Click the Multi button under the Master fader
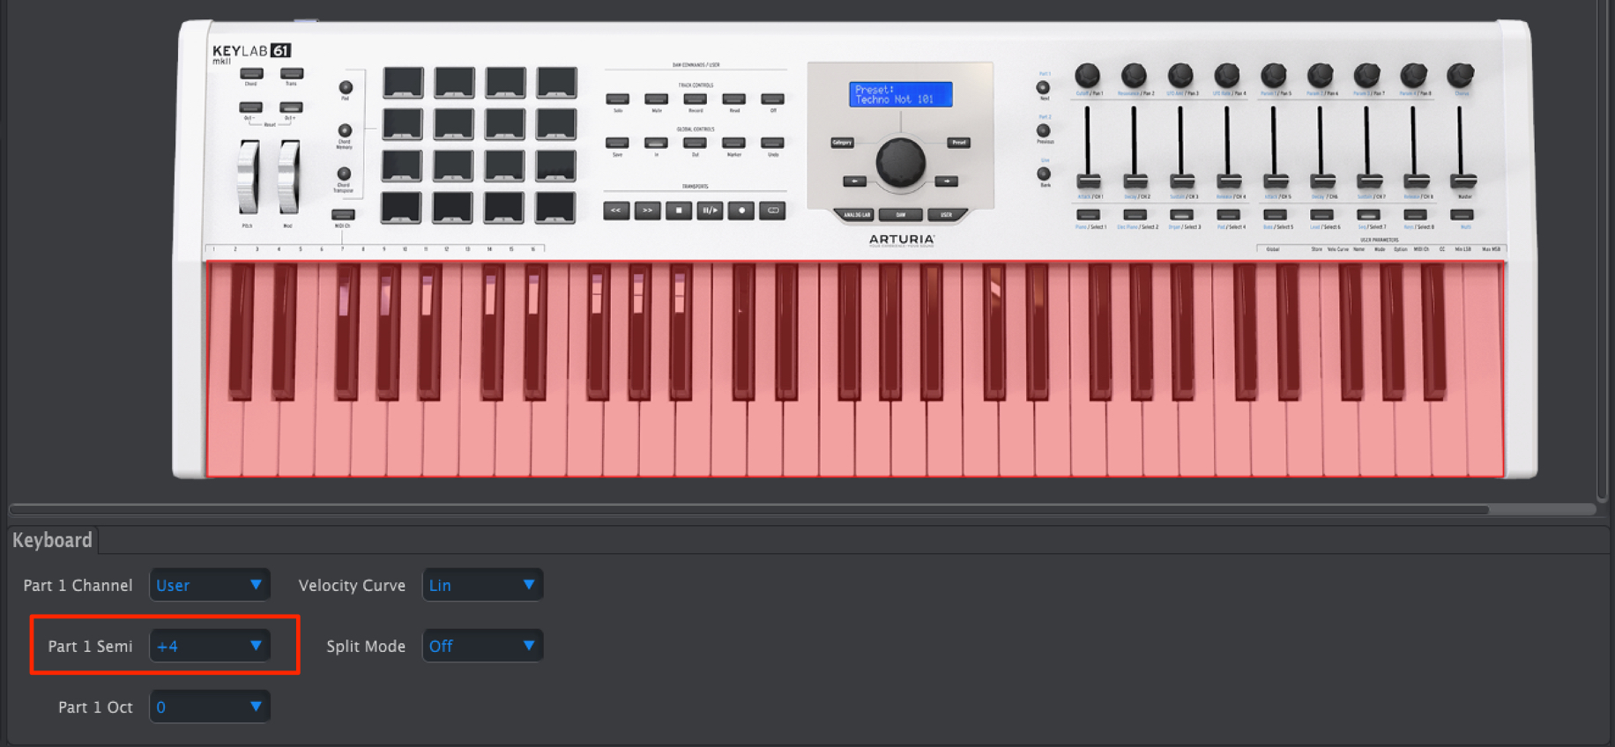 [x=1462, y=215]
